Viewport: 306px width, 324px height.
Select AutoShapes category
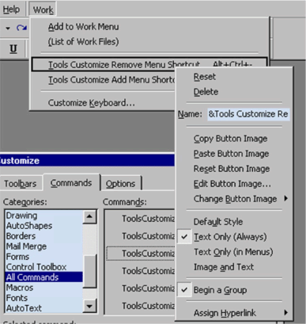pos(43,226)
